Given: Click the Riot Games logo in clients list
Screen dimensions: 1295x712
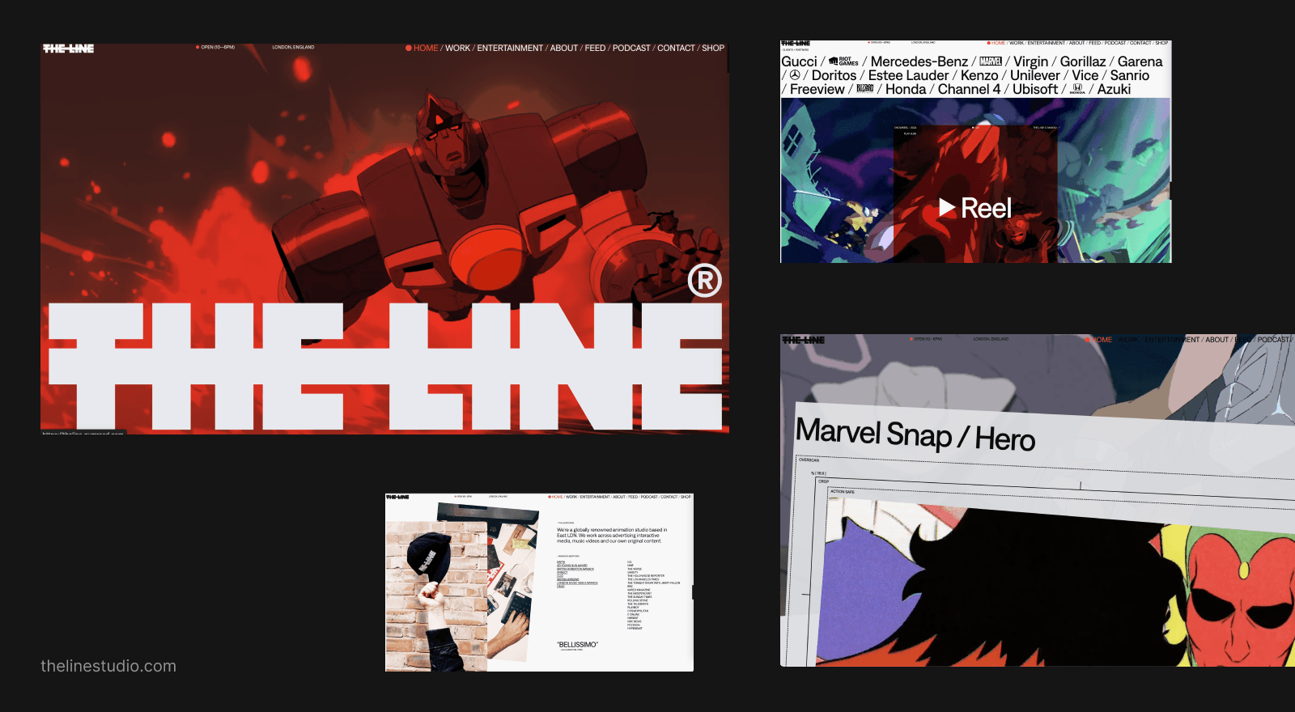Looking at the screenshot, I should [x=843, y=61].
